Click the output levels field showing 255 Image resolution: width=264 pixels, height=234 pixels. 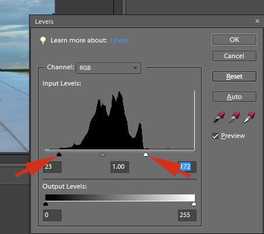(187, 215)
